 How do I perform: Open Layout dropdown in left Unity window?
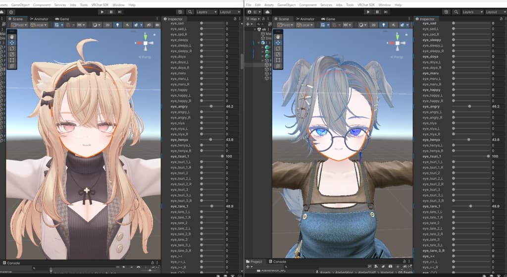(x=230, y=12)
